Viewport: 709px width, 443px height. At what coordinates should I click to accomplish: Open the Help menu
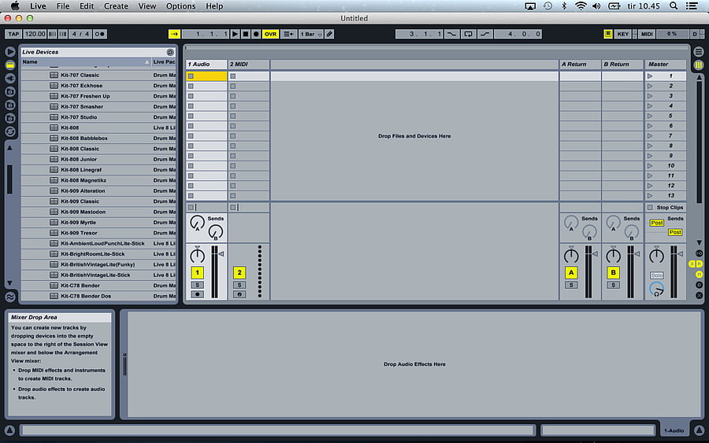coord(214,6)
